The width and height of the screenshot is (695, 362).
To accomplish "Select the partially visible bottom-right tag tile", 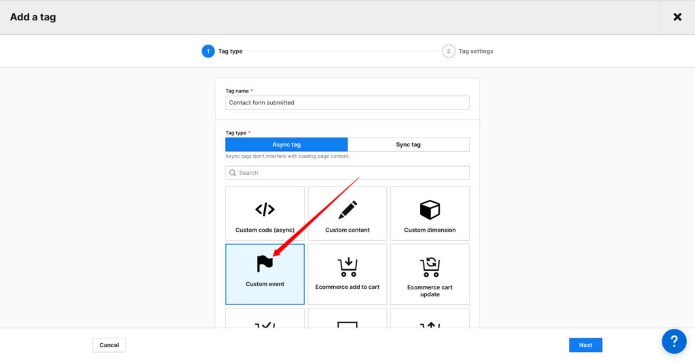I will click(x=430, y=319).
